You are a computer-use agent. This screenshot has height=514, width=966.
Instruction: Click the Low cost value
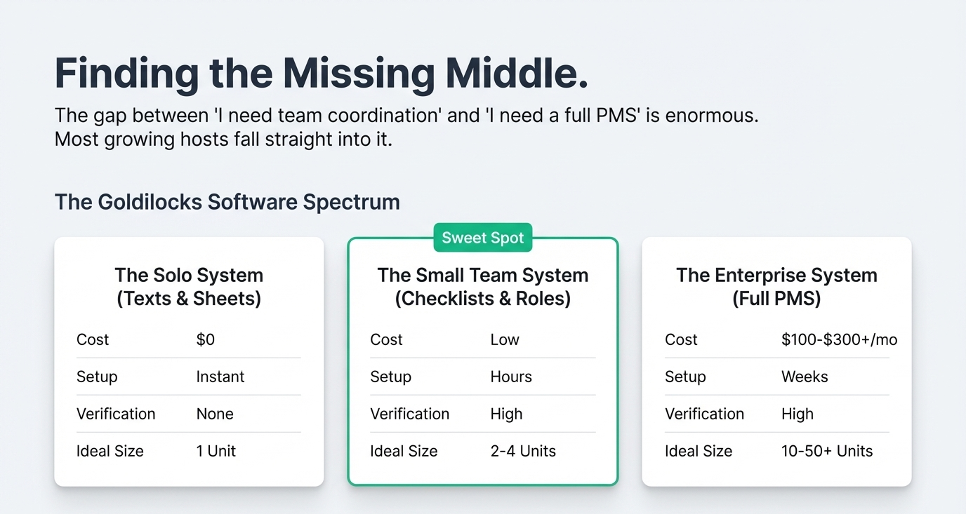[x=505, y=340]
